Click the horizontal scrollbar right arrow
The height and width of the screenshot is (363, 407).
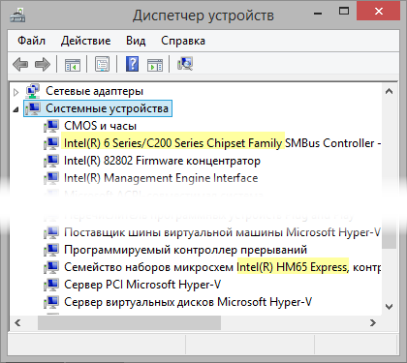tap(373, 322)
